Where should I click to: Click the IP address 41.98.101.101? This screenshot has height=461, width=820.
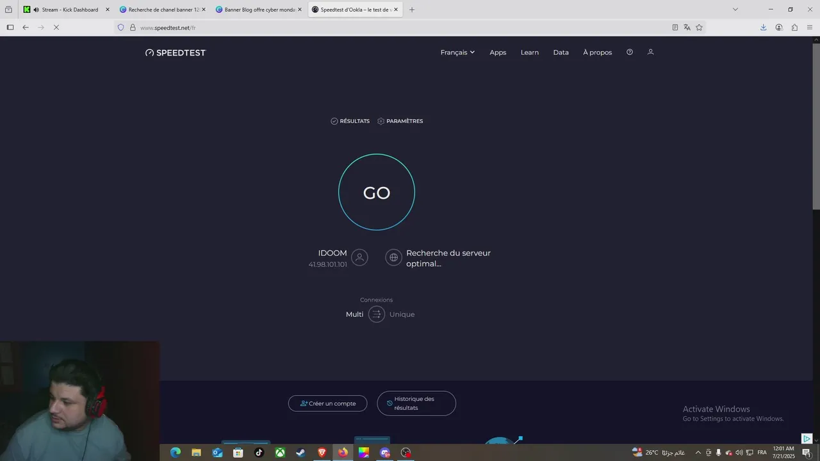[327, 264]
